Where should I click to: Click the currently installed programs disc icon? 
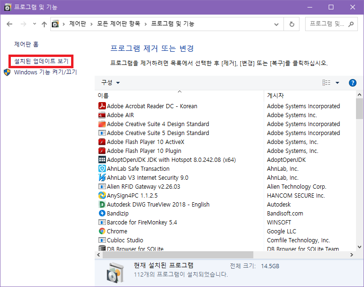116,272
